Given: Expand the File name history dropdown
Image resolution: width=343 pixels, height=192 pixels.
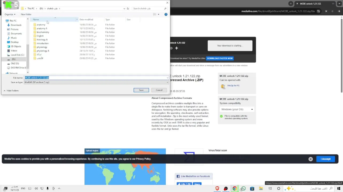Looking at the screenshot, I should pos(167,78).
